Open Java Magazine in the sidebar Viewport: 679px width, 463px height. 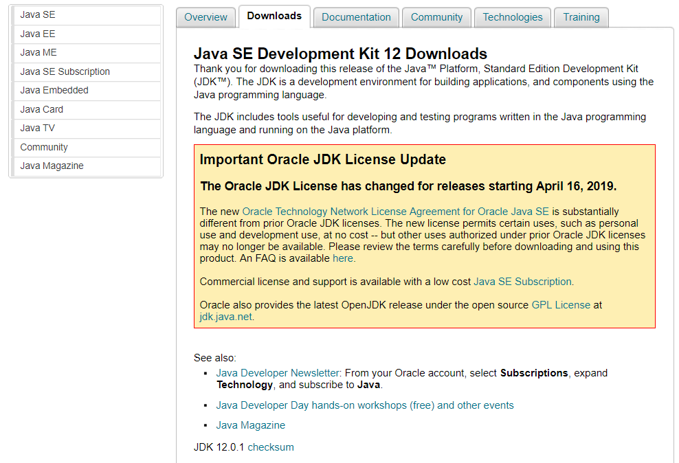click(86, 166)
